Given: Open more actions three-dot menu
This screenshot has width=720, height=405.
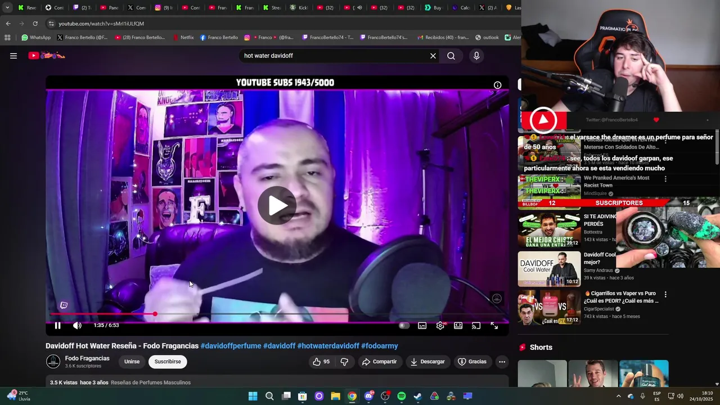Looking at the screenshot, I should [x=502, y=362].
